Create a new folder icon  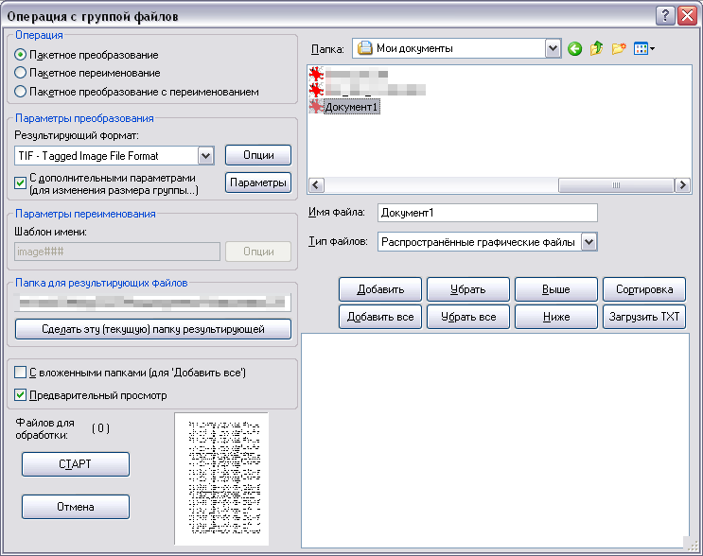(x=619, y=48)
